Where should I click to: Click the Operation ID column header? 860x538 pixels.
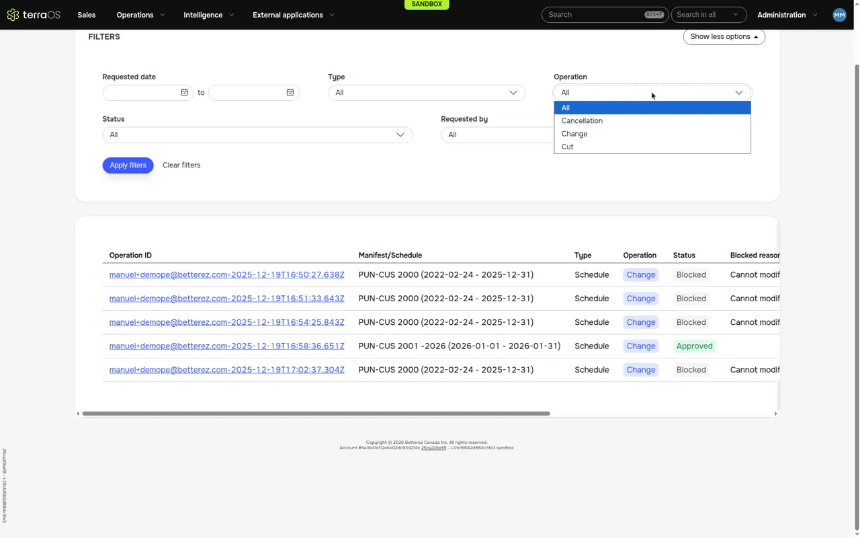[130, 256]
